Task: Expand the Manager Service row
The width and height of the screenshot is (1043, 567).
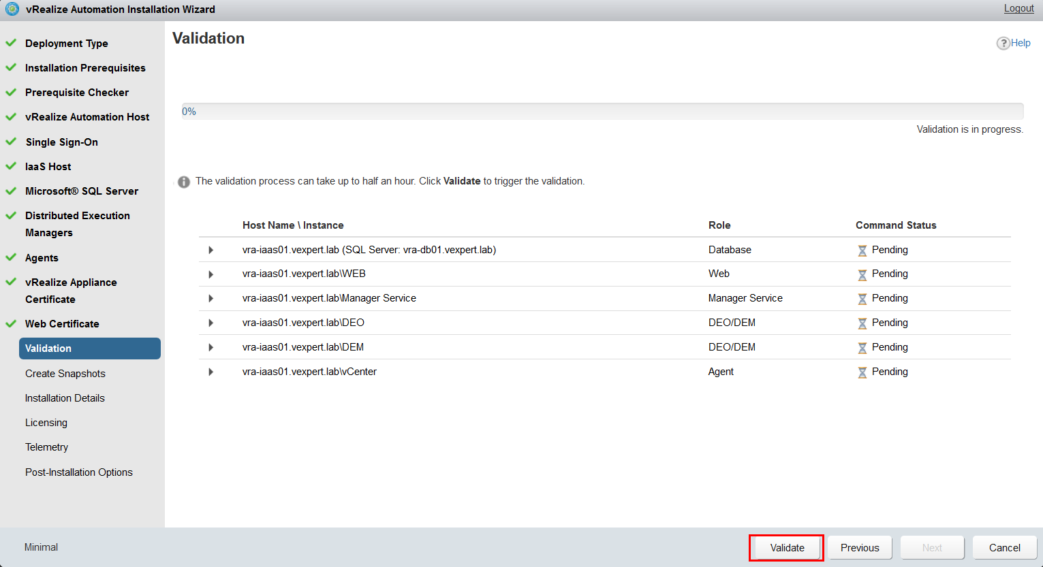Action: [x=211, y=299]
